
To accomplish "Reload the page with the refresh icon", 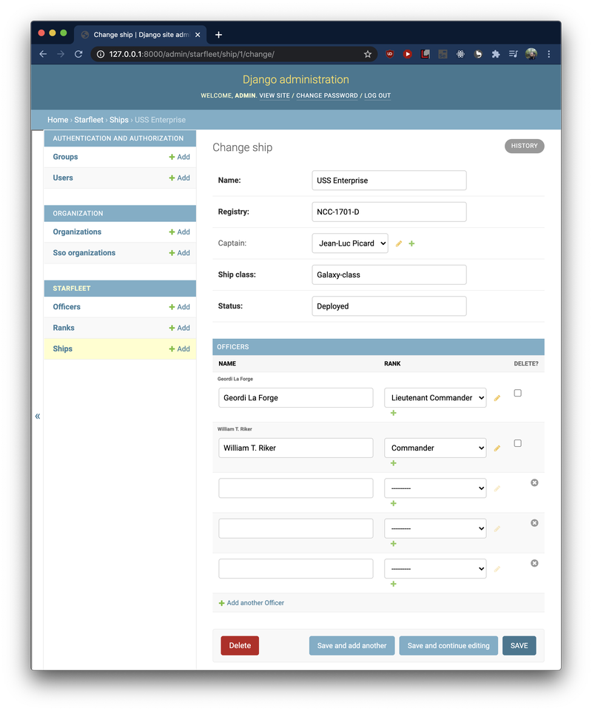I will point(78,54).
